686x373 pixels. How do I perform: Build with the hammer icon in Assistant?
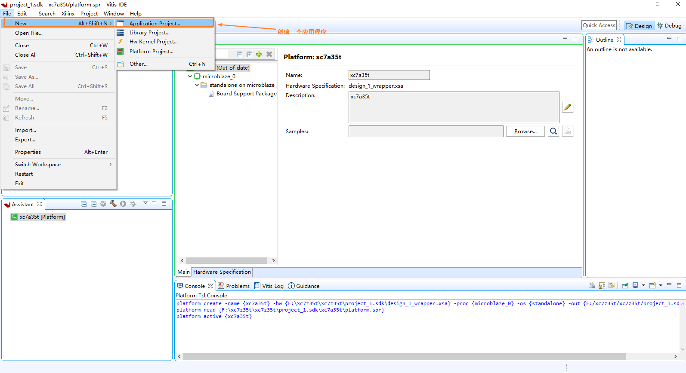click(113, 204)
